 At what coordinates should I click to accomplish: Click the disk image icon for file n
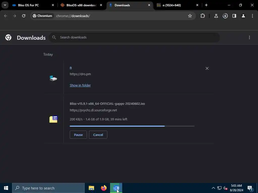53,78
